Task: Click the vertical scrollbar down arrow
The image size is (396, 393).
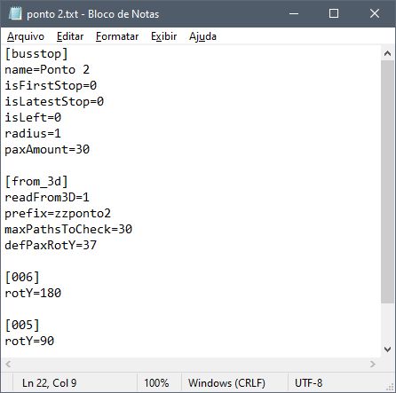Action: tap(387, 350)
